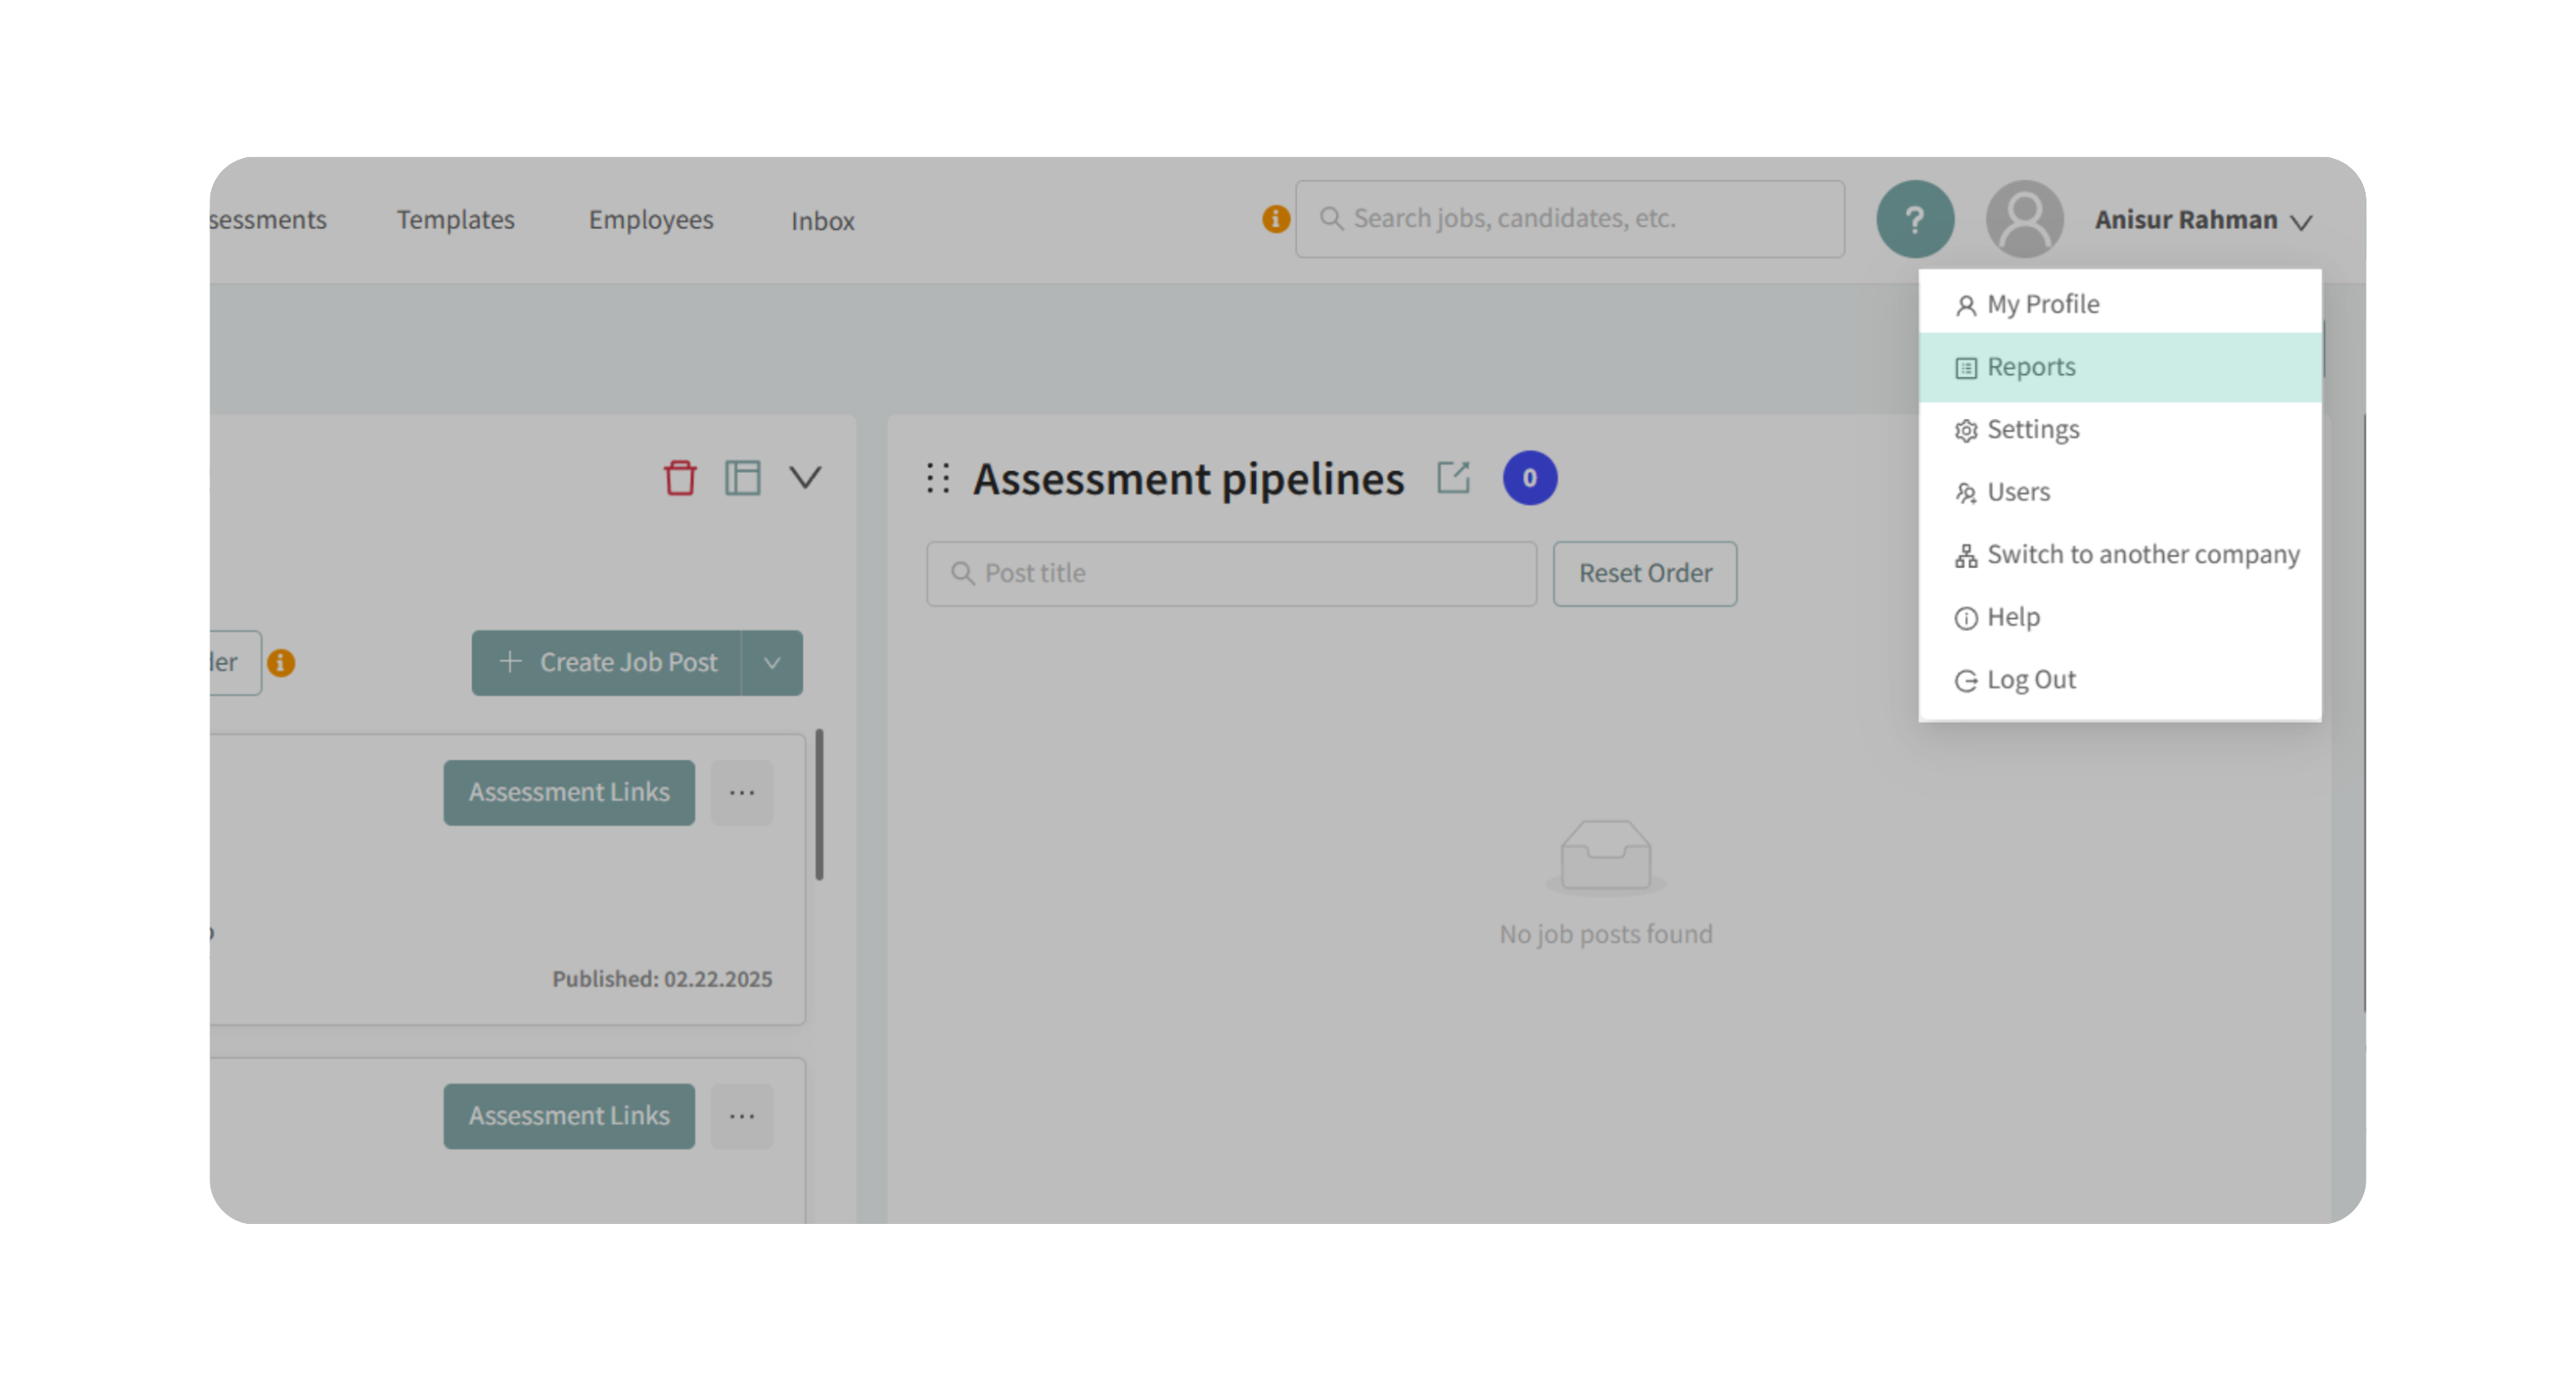Select Log Out from the menu
2576x1381 pixels.
pos(2030,681)
